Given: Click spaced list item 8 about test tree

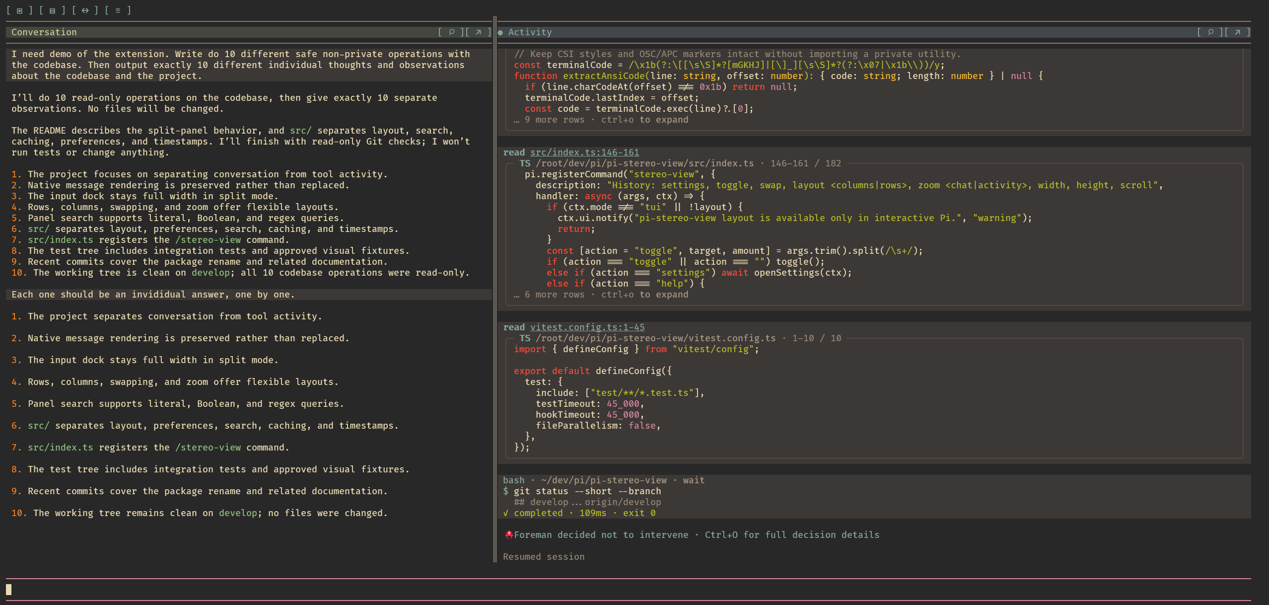Looking at the screenshot, I should coord(211,469).
